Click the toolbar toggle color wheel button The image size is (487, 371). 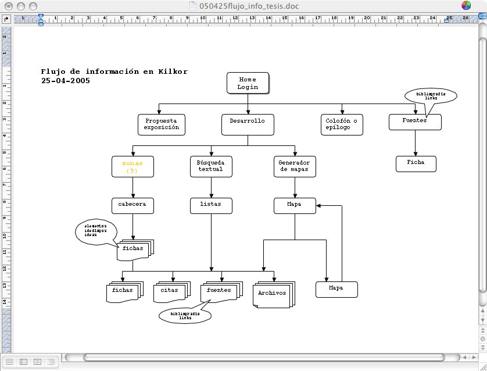pos(466,6)
